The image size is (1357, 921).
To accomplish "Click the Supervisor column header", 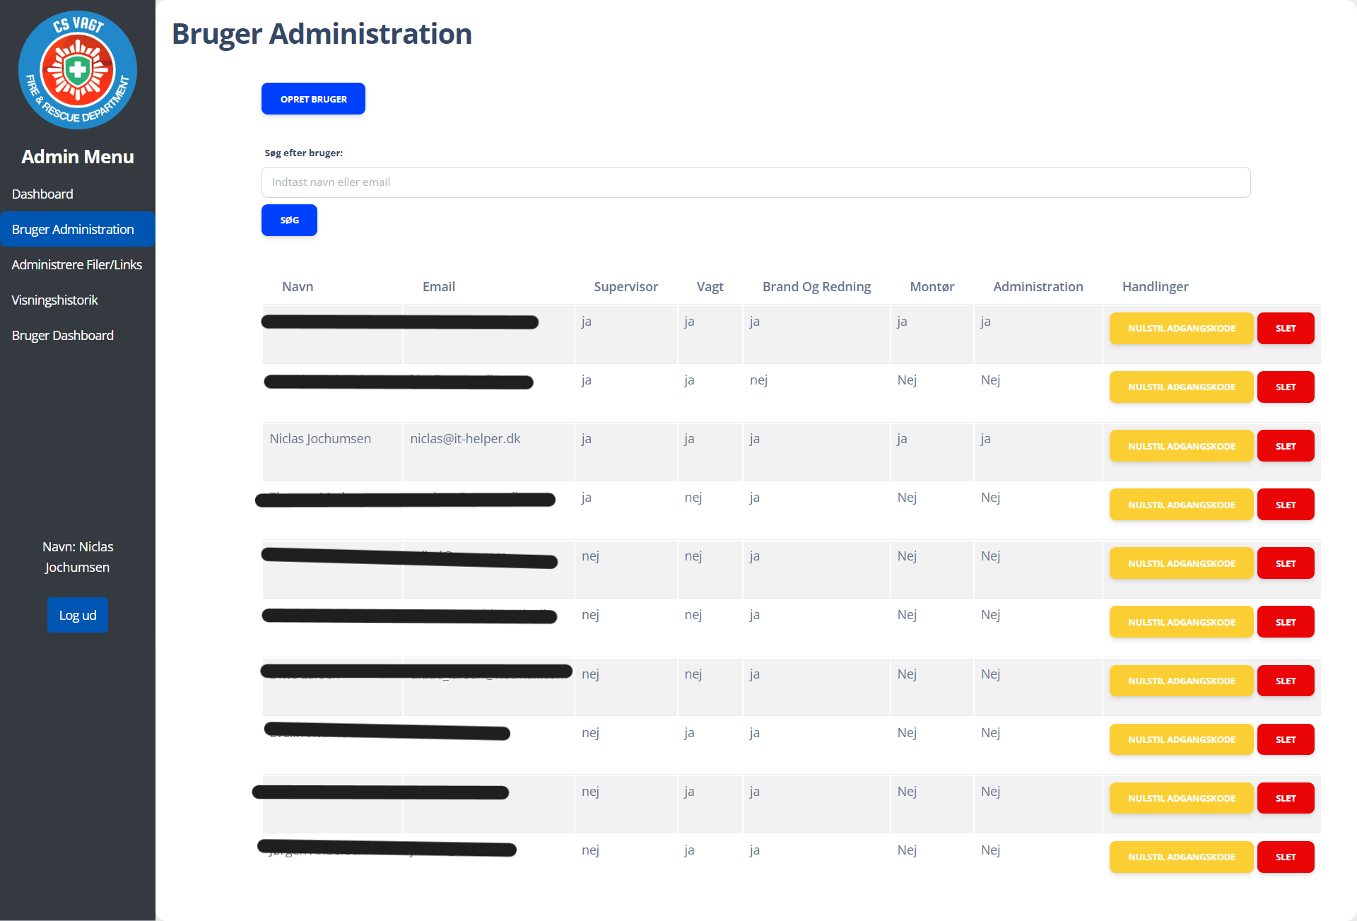I will (625, 287).
